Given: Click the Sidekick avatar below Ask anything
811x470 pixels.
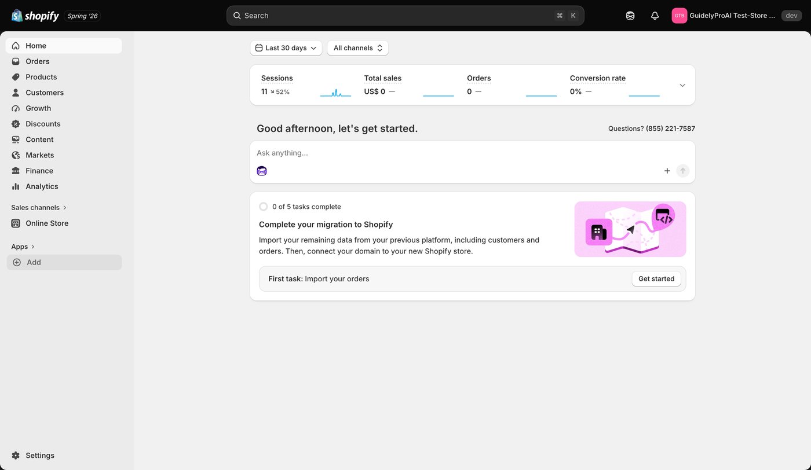Looking at the screenshot, I should click(x=262, y=171).
